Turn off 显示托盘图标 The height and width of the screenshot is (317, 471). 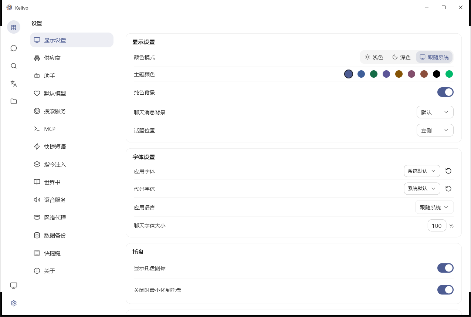tap(445, 268)
